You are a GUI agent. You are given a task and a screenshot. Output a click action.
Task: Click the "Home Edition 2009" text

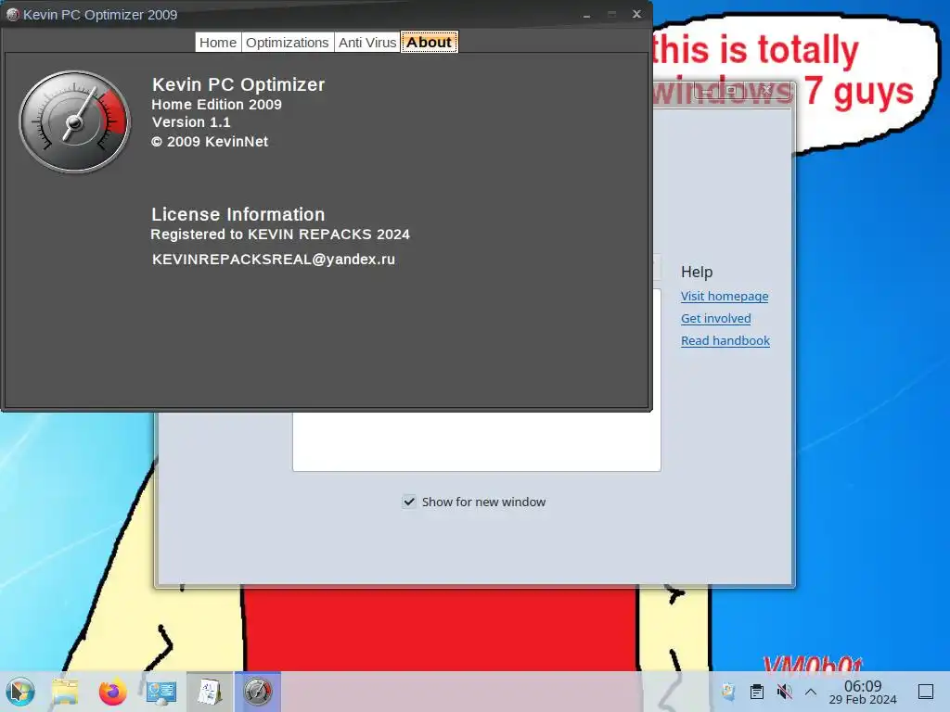(216, 104)
